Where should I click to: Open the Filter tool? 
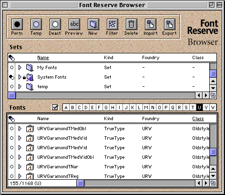click(x=112, y=24)
